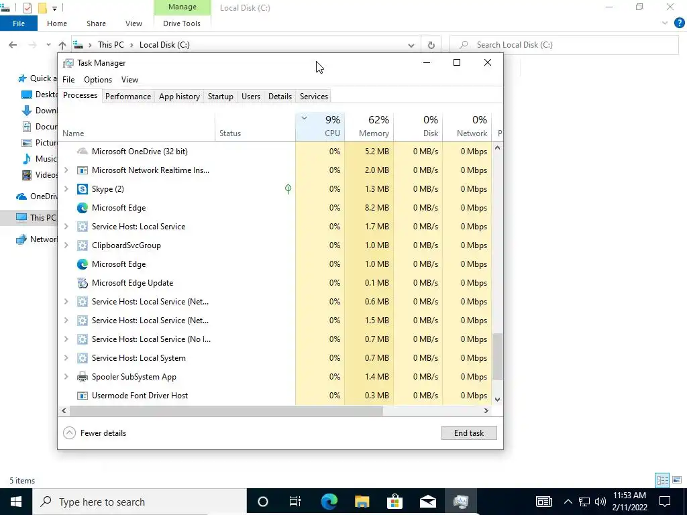Click the vertical scrollbar thumb in process list
This screenshot has height=515, width=687.
click(497, 357)
